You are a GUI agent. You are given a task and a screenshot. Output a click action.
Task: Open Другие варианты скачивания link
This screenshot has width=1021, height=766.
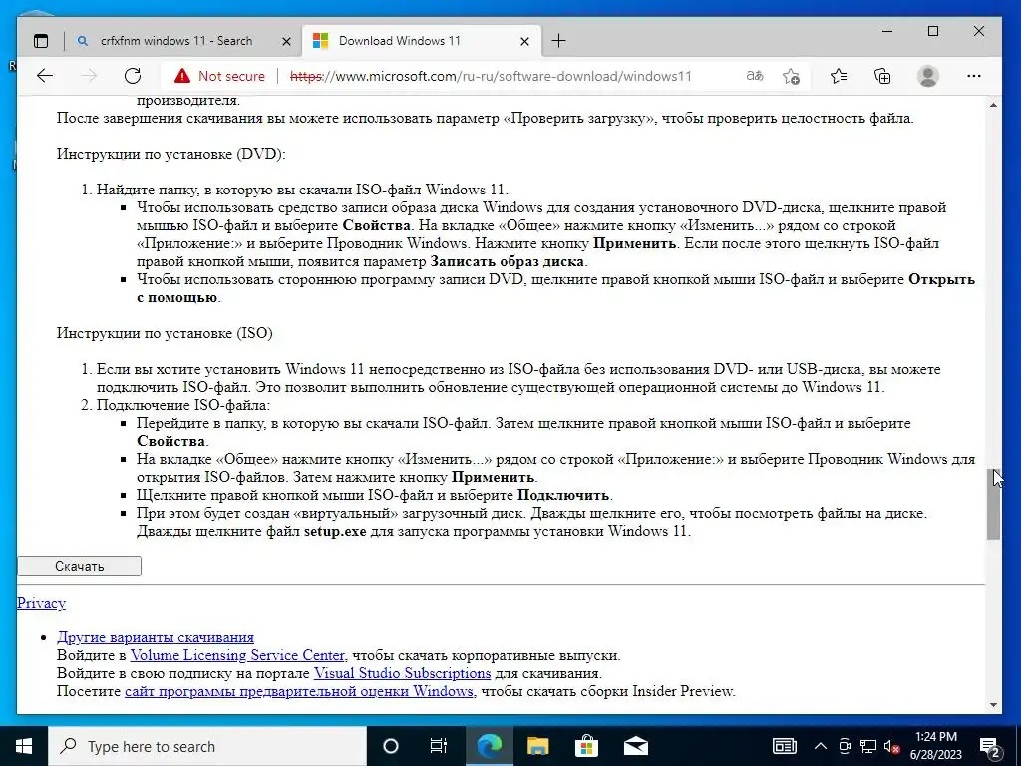(x=156, y=637)
